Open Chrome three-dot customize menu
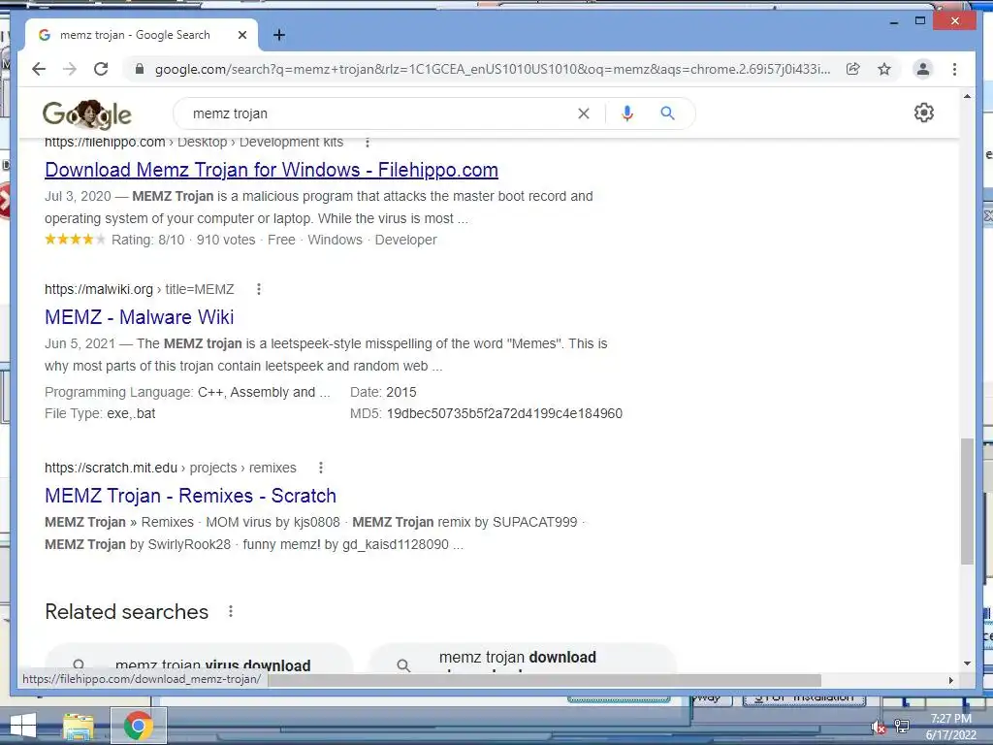 click(954, 69)
